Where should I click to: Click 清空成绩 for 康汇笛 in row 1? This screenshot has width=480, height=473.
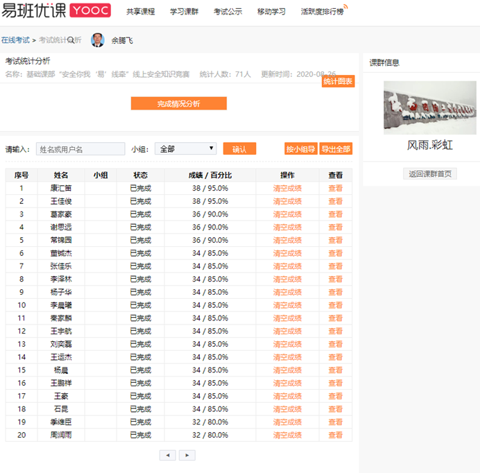[x=287, y=188]
